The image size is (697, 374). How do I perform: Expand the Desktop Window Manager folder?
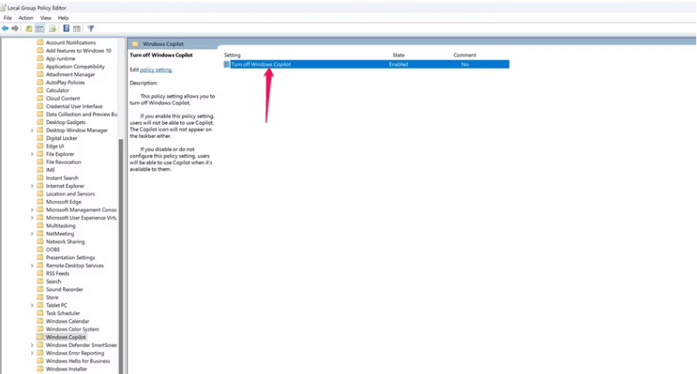tap(32, 130)
